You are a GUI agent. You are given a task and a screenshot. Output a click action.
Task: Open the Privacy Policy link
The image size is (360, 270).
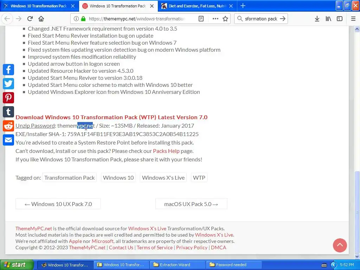tap(192, 248)
